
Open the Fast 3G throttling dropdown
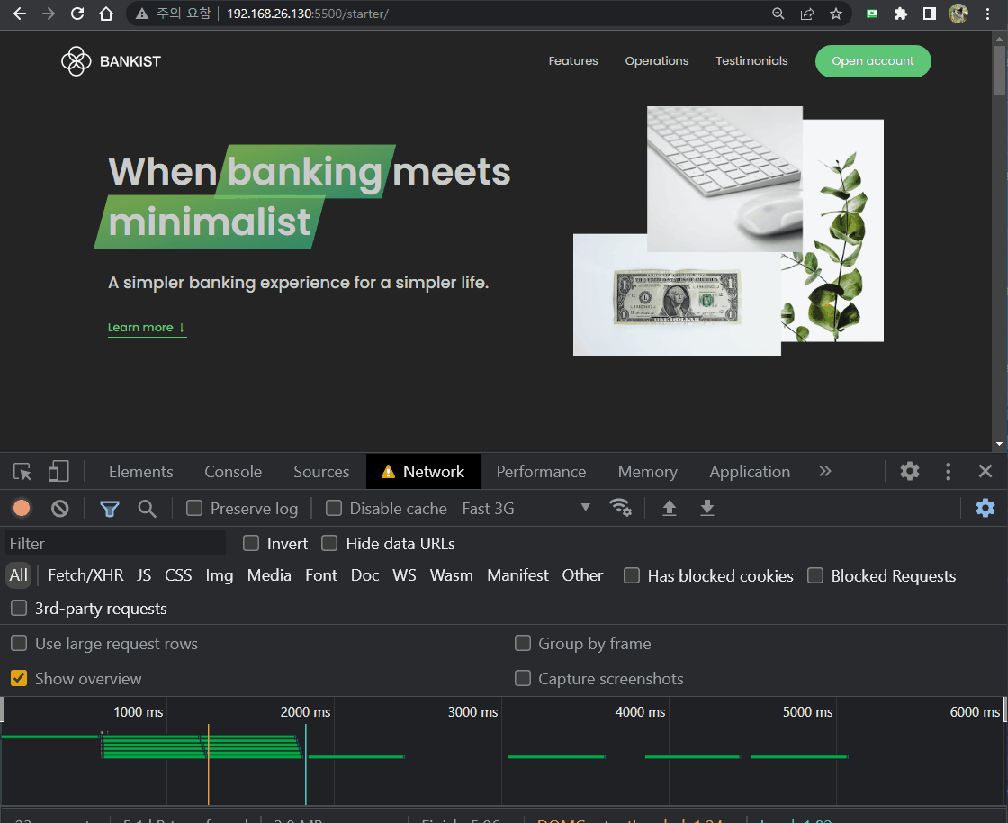[x=526, y=509]
